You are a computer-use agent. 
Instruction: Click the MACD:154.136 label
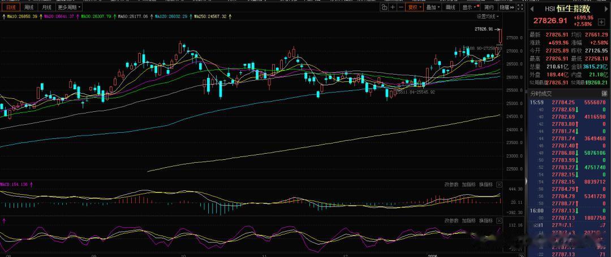(x=14, y=184)
